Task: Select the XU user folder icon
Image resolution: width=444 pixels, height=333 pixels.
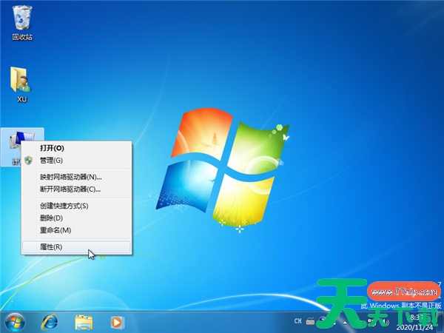Action: [x=21, y=81]
